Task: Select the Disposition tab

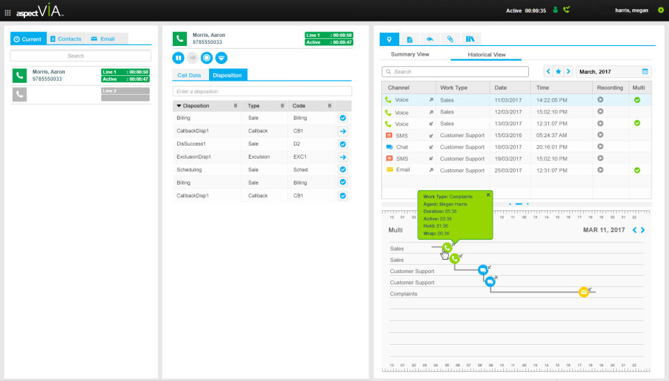Action: [x=227, y=75]
